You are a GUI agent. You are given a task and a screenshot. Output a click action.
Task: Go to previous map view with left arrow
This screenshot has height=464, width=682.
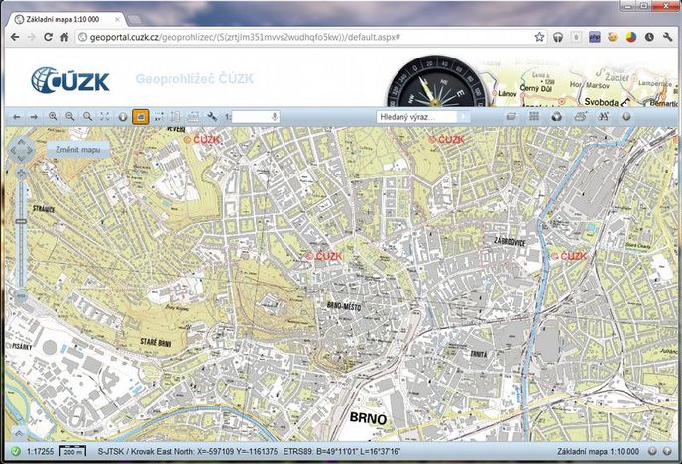17,117
